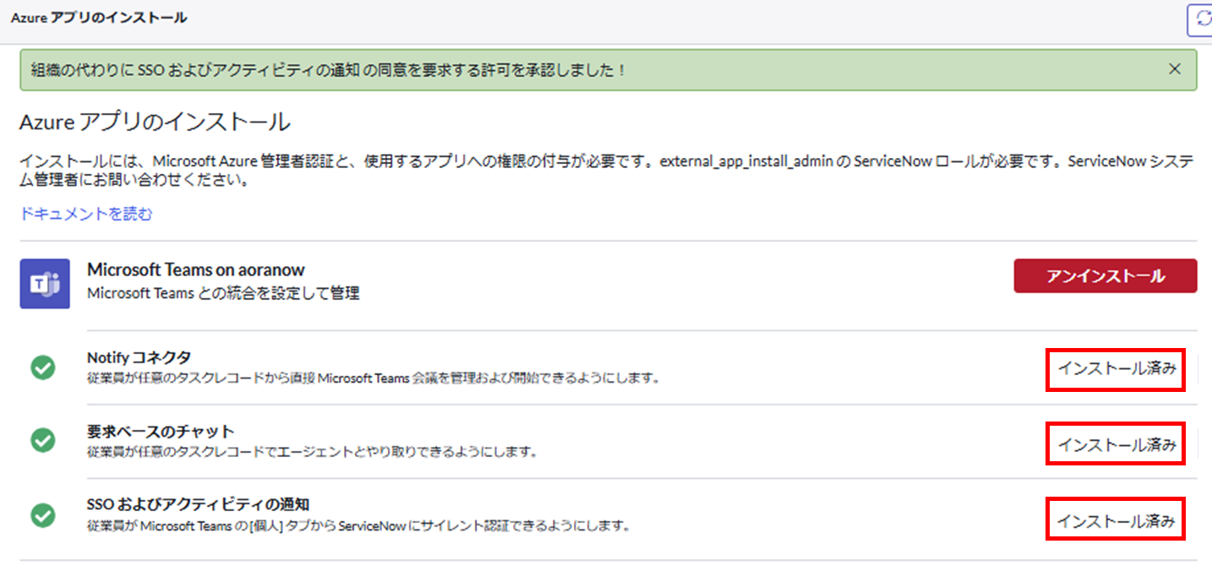The width and height of the screenshot is (1212, 582).
Task: Click Microsoft Teams との統合を設定して管理 subtitle
Action: click(224, 294)
